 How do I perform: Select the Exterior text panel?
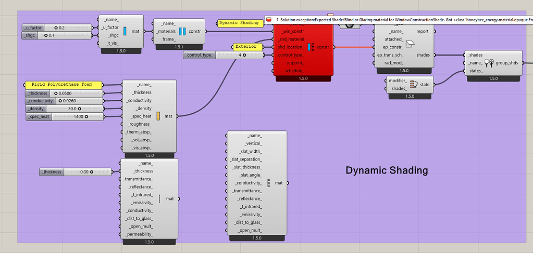(x=245, y=47)
